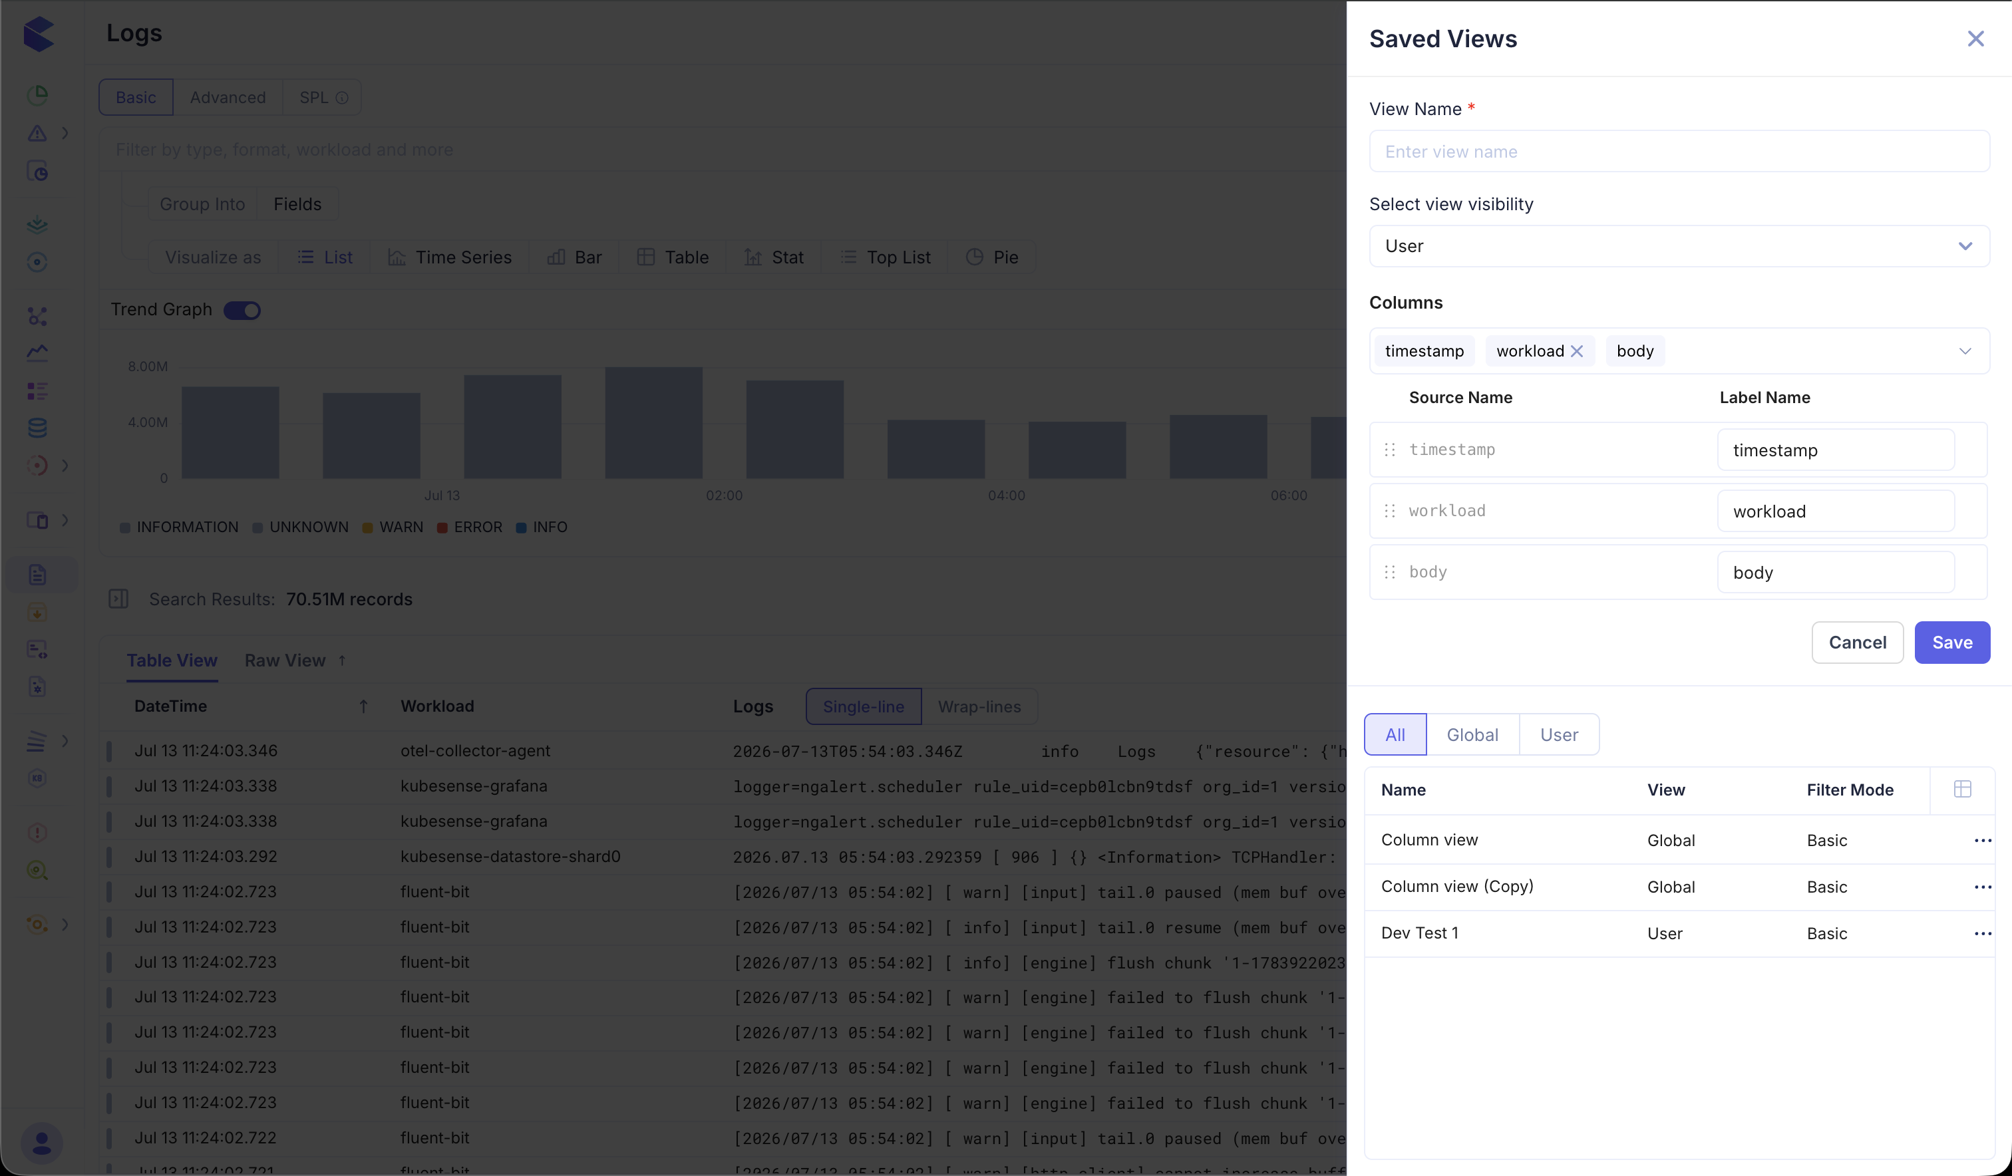Visualize as Pie
The image size is (2012, 1176).
(x=991, y=257)
